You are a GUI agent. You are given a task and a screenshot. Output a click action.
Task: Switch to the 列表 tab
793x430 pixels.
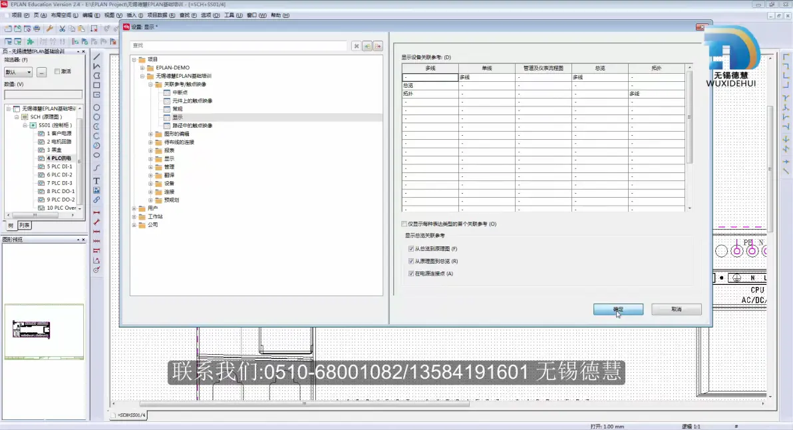tap(24, 226)
